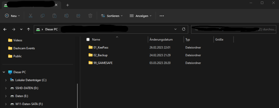Click Dateiordner type in 02_Backup row
279x108 pixels.
193,55
